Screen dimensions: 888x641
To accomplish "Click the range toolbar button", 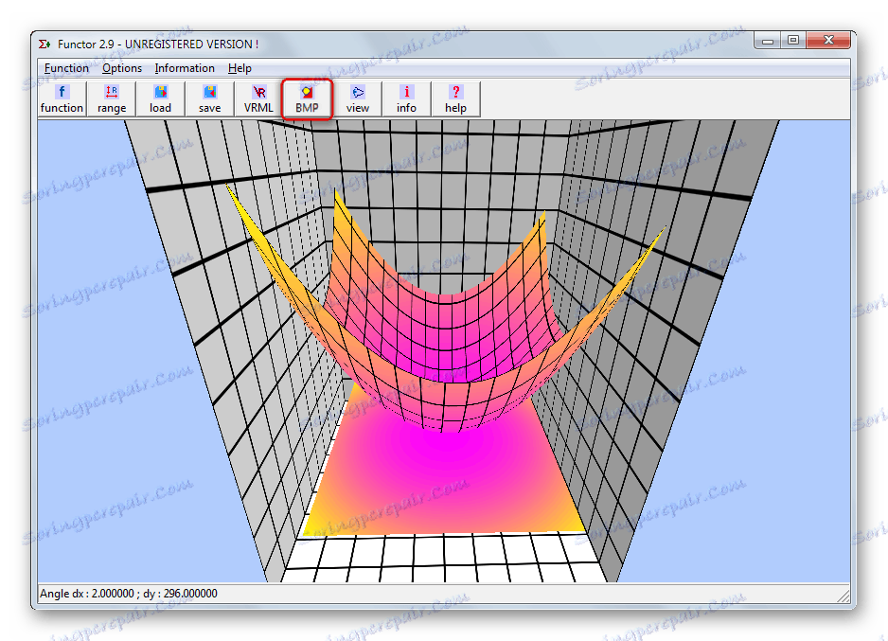I will pos(112,99).
